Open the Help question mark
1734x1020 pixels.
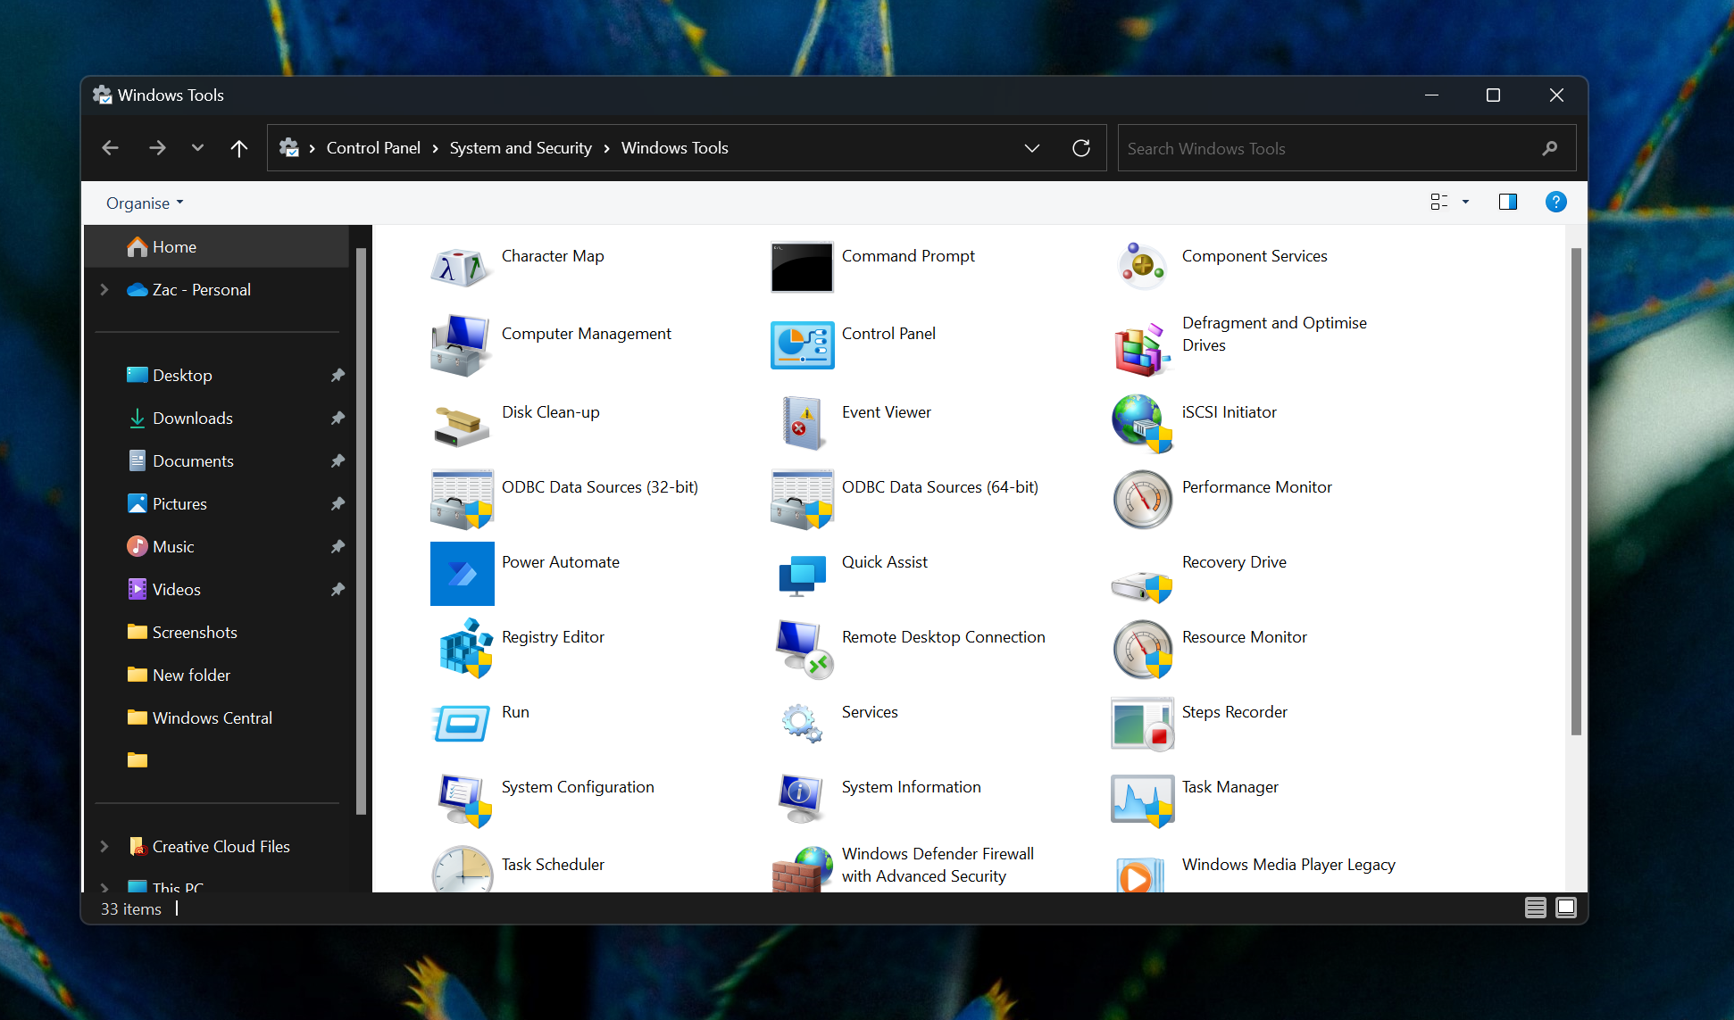[x=1555, y=202]
